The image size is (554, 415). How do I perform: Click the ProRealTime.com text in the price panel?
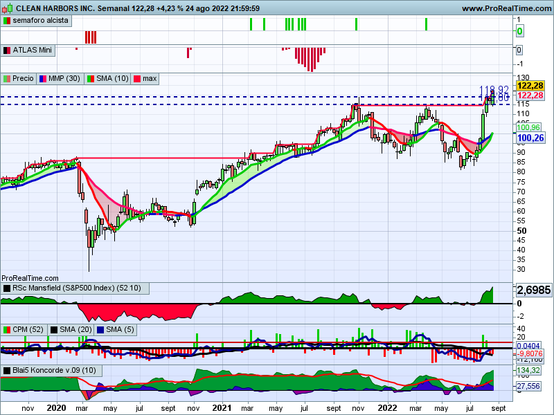pos(30,278)
